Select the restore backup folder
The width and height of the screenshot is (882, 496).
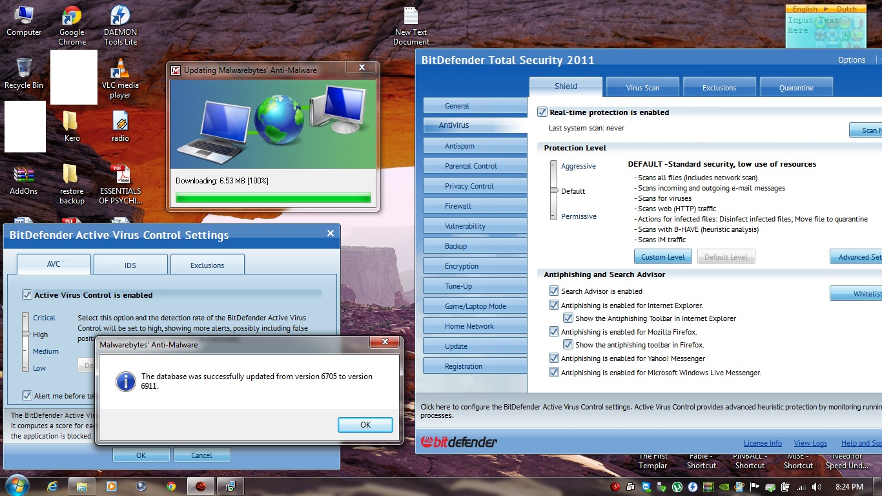[x=72, y=184]
